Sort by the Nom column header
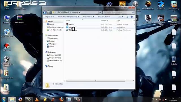 point(68,20)
